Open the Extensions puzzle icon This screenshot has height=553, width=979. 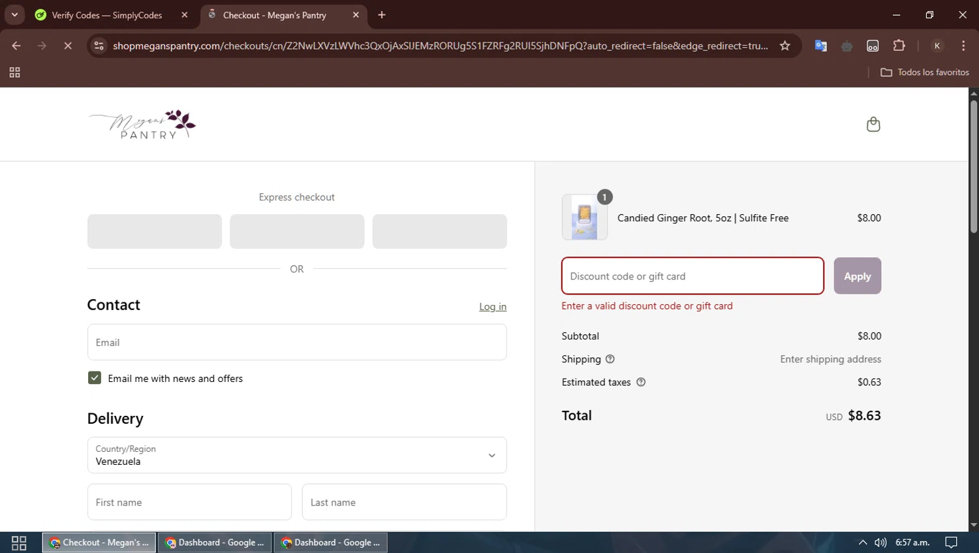point(899,46)
